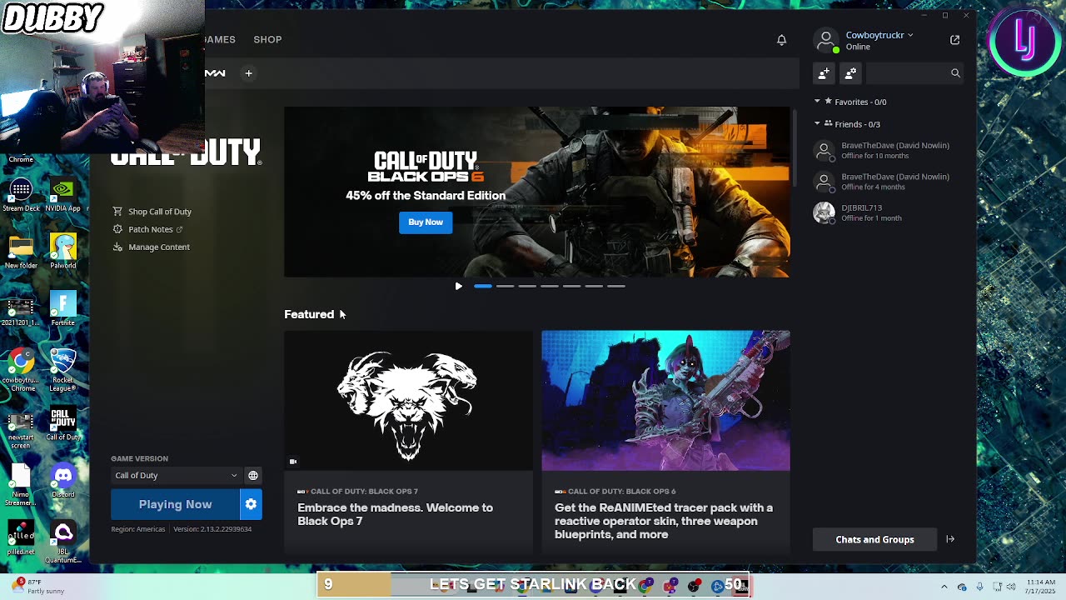Screen dimensions: 1066x600
Task: Open game settings gear beside Playing Now
Action: (251, 504)
